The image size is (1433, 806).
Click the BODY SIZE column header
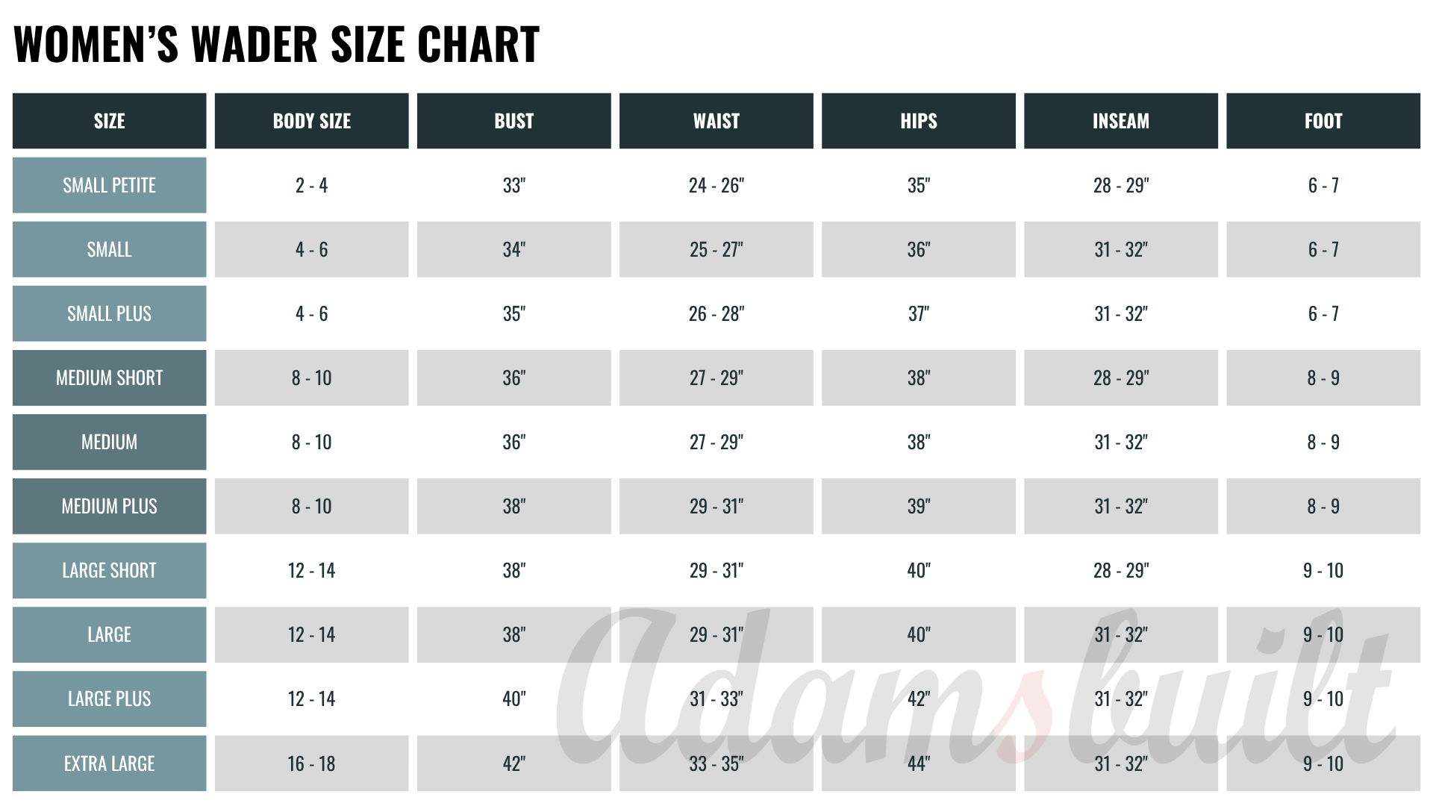[311, 121]
